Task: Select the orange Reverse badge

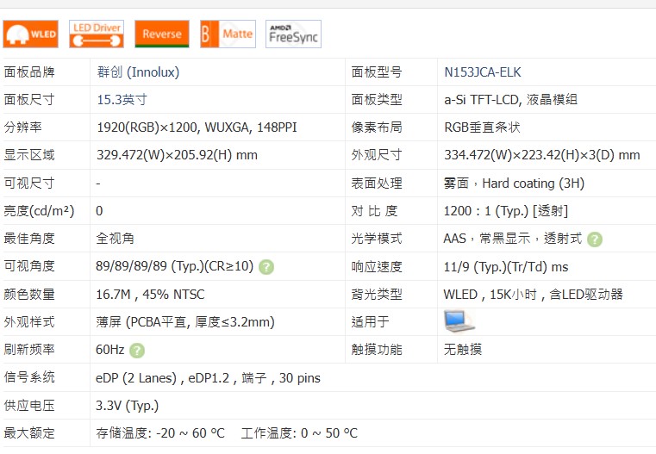Action: 162,34
